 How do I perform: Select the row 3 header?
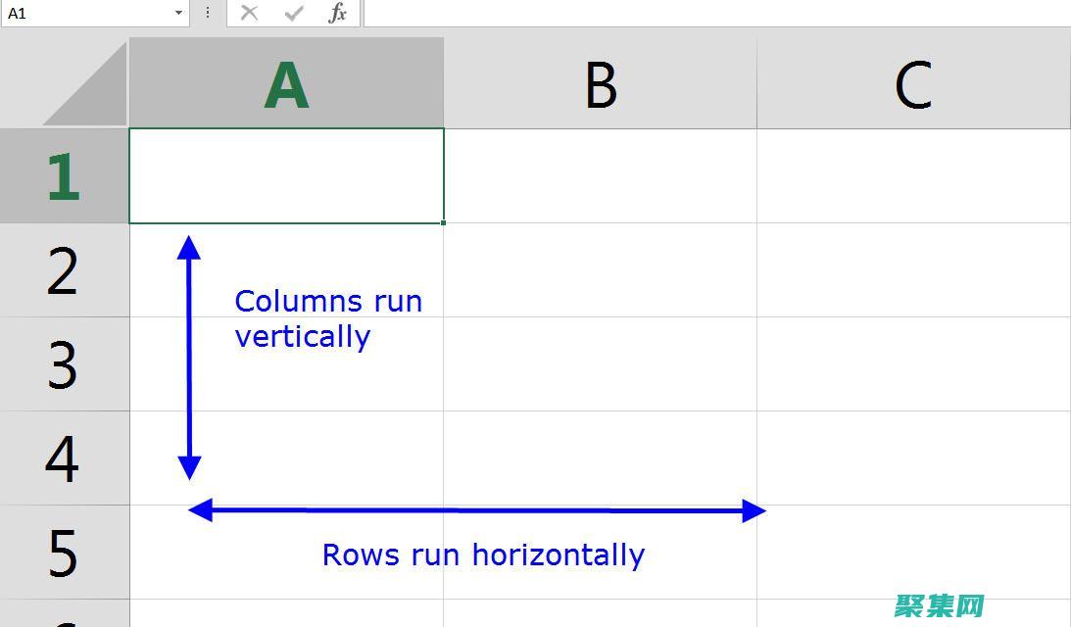(x=64, y=364)
